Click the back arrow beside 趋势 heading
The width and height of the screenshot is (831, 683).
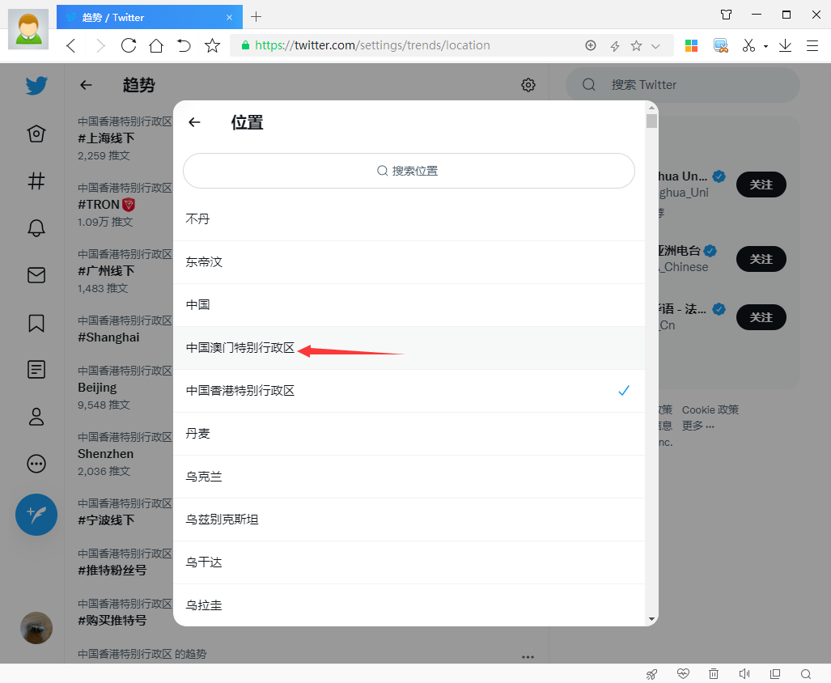tap(86, 85)
